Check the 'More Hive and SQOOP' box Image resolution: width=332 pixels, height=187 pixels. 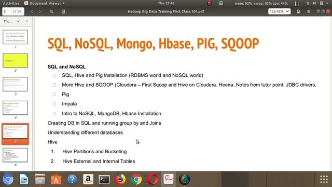pos(54,85)
